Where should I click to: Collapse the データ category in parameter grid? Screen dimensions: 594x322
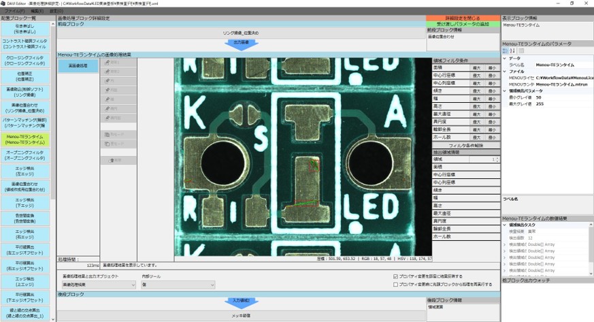[505, 58]
